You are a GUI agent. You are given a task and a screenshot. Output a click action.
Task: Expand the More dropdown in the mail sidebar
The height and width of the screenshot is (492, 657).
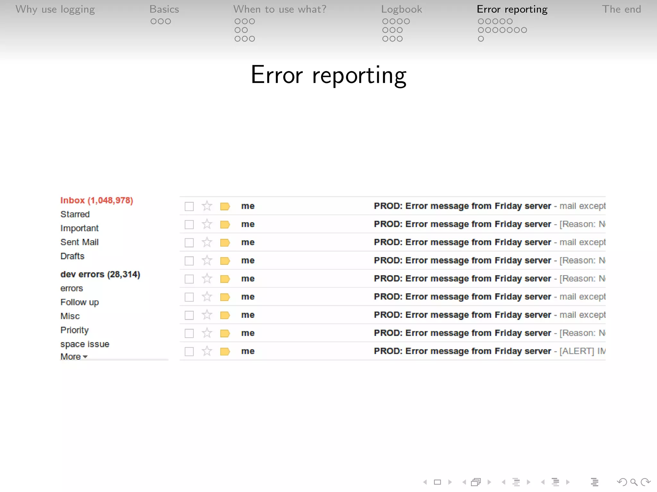(x=74, y=357)
